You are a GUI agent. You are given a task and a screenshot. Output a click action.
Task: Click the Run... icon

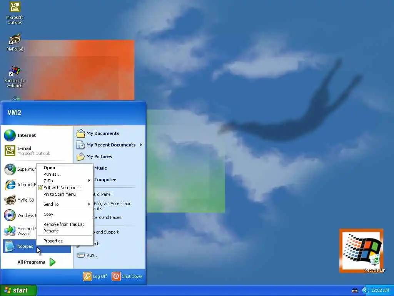[x=81, y=255]
